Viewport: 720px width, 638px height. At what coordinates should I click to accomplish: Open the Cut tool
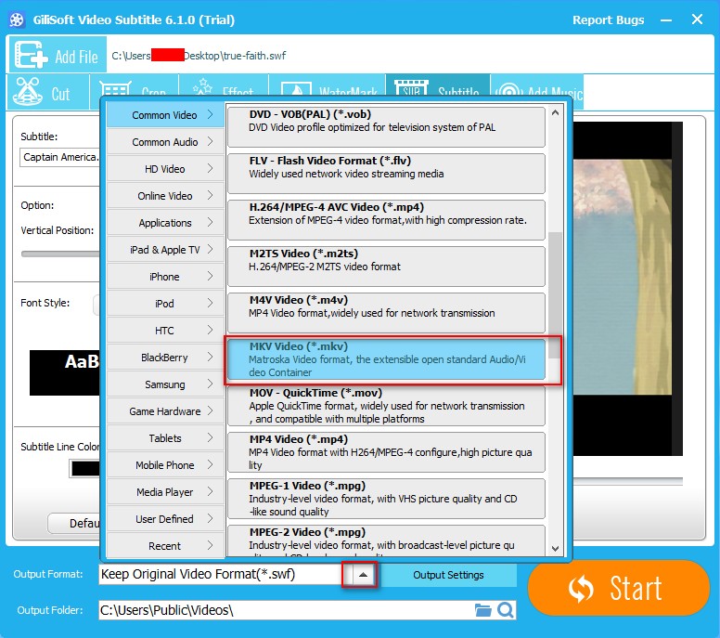47,92
